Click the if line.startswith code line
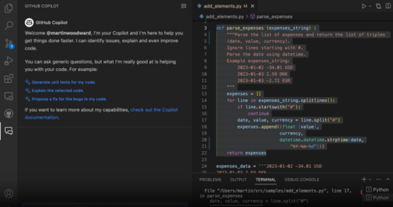Image resolution: width=393 pixels, height=207 pixels. pos(269,107)
